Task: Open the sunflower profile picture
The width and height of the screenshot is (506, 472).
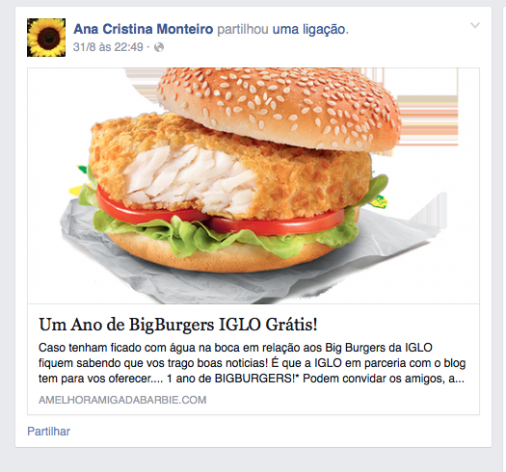Action: point(46,38)
